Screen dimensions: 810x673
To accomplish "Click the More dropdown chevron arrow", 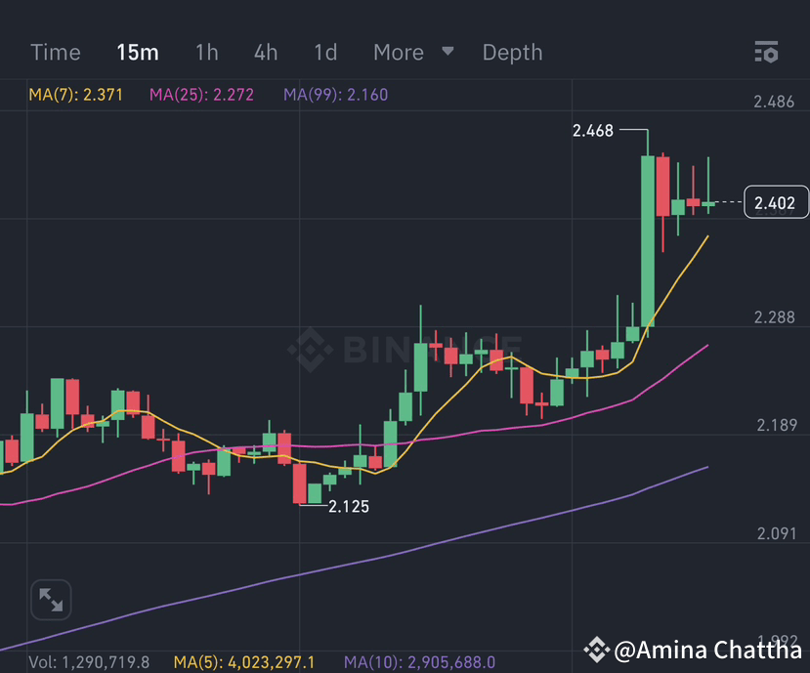I will (448, 53).
